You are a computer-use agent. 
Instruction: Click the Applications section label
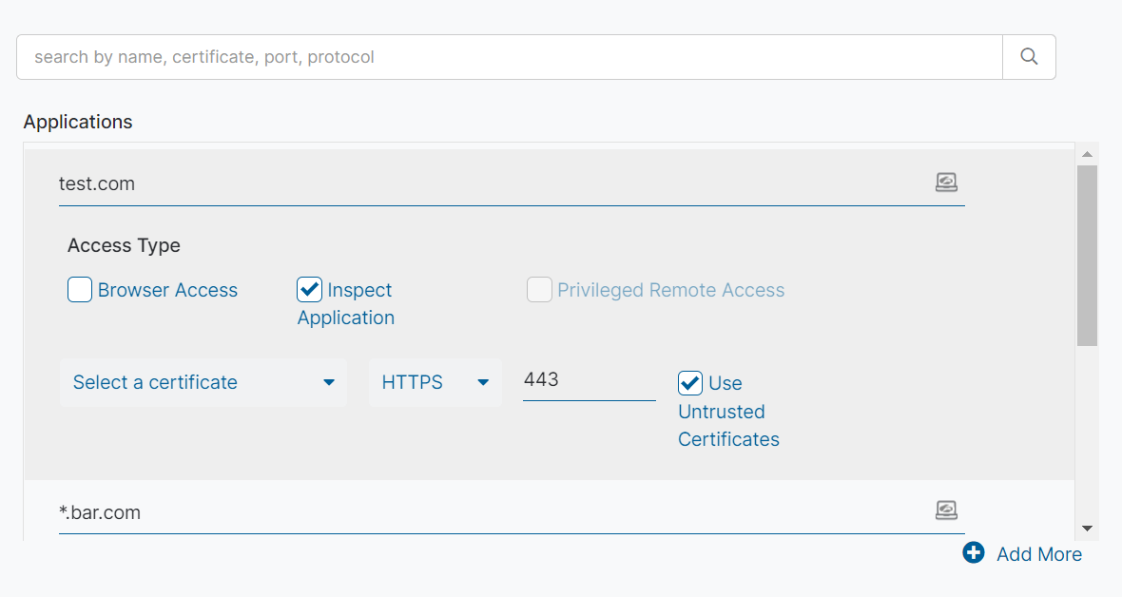[78, 122]
